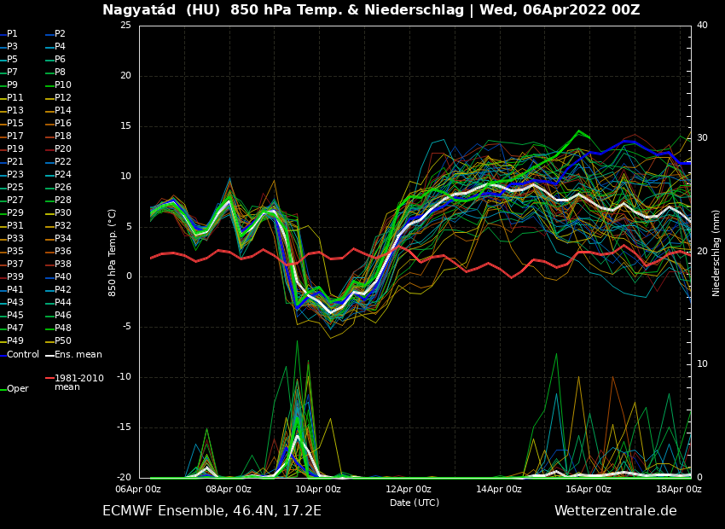Click the 06Apr 00z date label
The height and width of the screenshot is (529, 725).
[138, 490]
